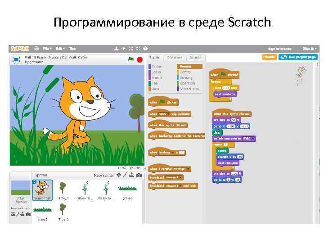Click the green flag to start

pyautogui.click(x=130, y=60)
